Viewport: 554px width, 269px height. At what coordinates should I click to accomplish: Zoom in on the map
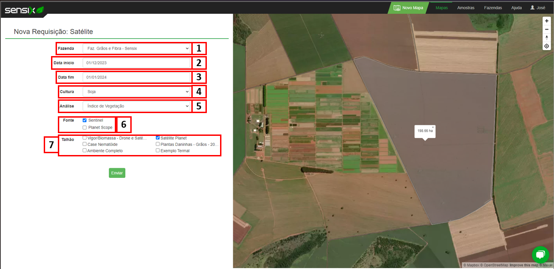point(547,21)
